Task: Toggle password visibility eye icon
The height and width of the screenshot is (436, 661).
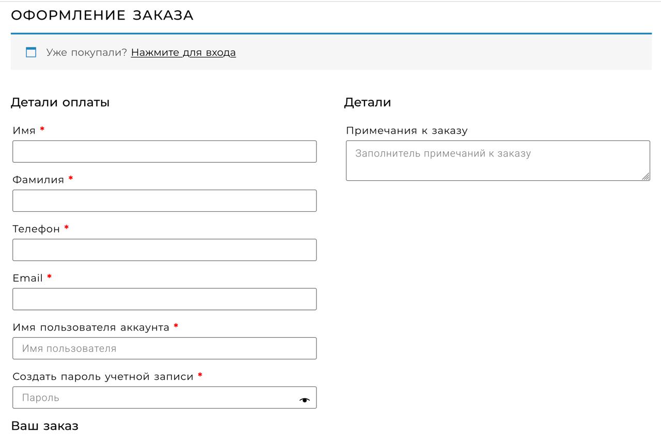Action: [305, 400]
